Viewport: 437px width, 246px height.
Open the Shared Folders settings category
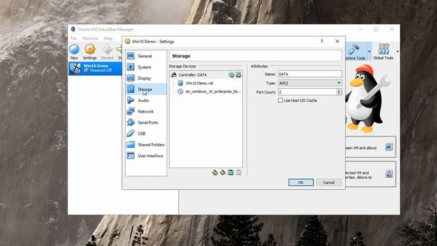(x=146, y=145)
